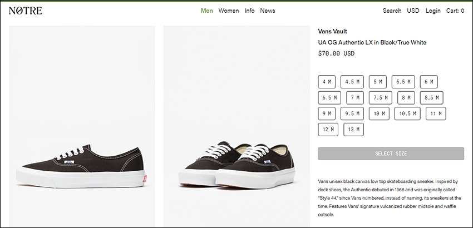Go to the Info page
Image resolution: width=473 pixels, height=228 pixels.
[x=249, y=11]
